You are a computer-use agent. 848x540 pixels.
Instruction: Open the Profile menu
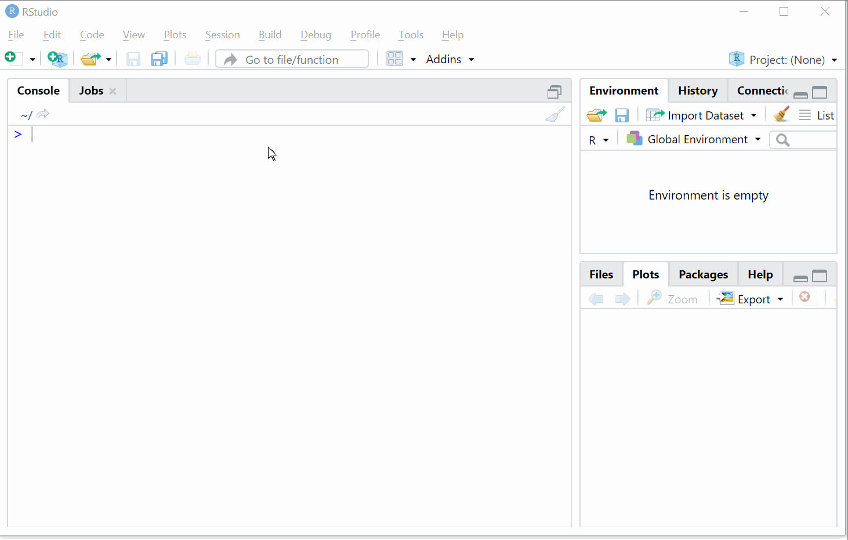[365, 35]
